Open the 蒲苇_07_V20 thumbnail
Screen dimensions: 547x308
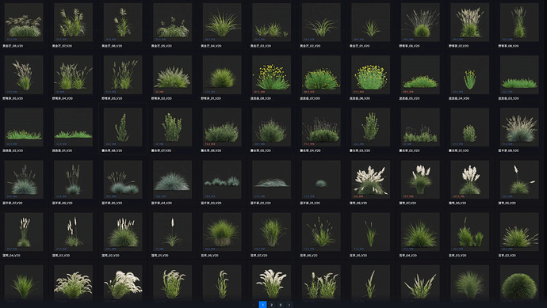pos(420,180)
